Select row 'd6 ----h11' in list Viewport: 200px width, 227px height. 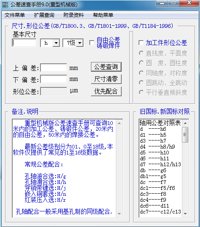(155, 158)
